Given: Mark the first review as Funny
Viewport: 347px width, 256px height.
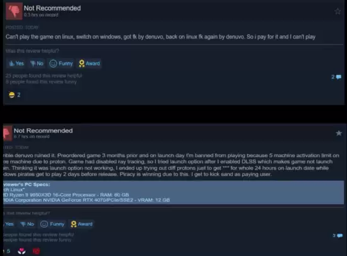Looking at the screenshot, I should pos(61,64).
